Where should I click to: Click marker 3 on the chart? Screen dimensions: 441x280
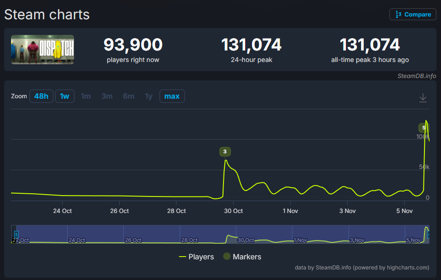click(224, 151)
